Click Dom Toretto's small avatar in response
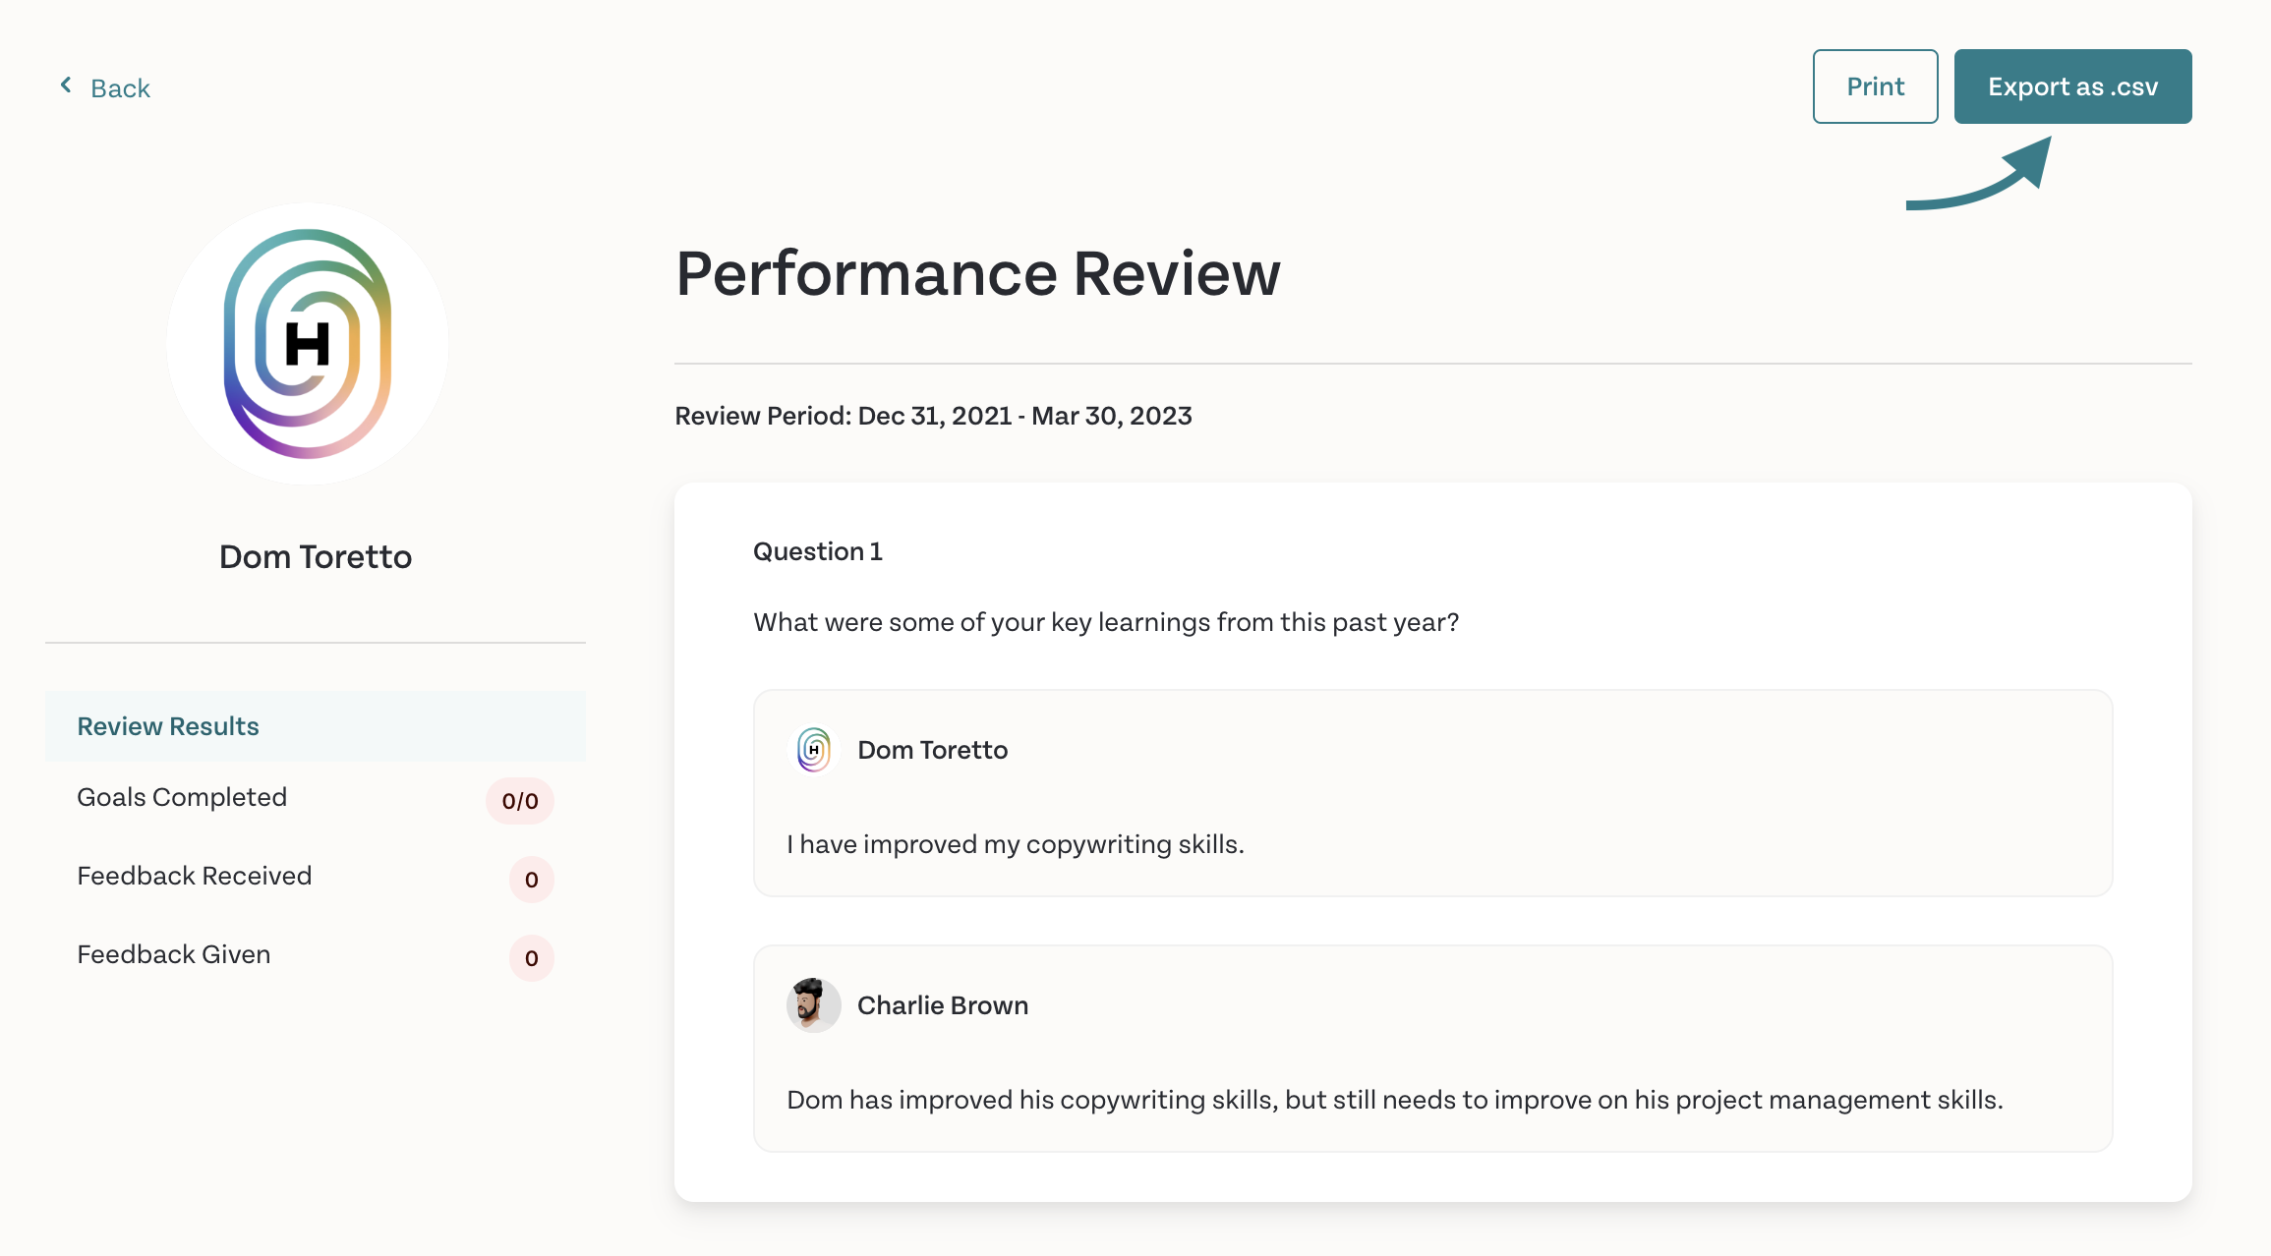Image resolution: width=2271 pixels, height=1256 pixels. point(813,750)
